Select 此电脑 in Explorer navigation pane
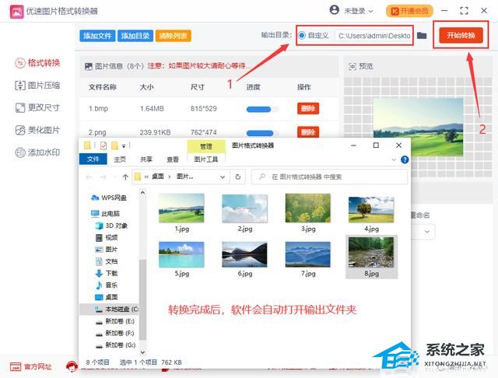This screenshot has width=498, height=378. 106,213
